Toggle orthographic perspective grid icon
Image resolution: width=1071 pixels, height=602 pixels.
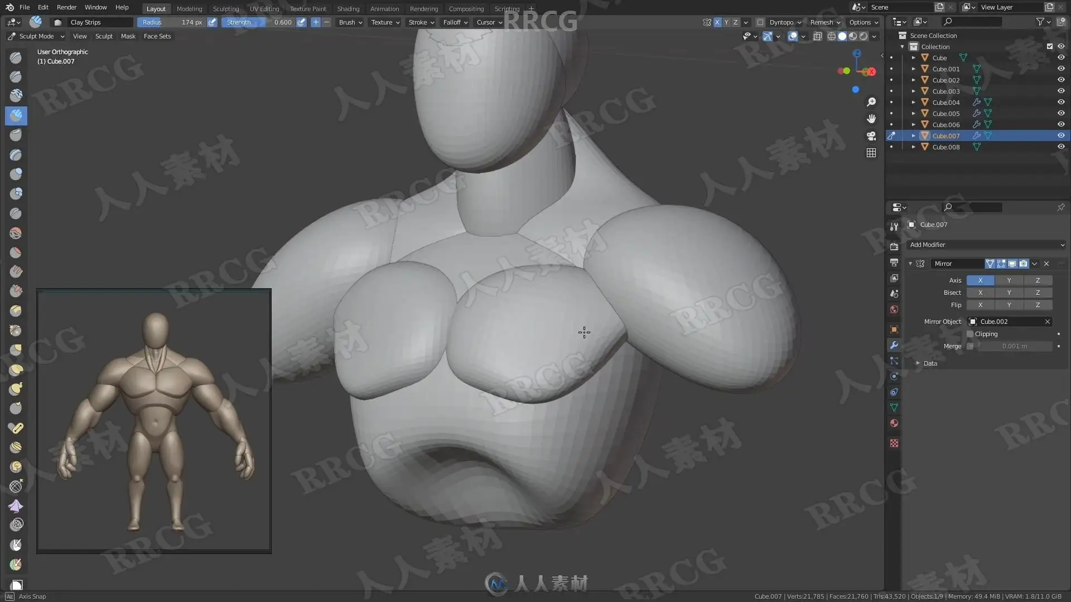click(x=871, y=153)
